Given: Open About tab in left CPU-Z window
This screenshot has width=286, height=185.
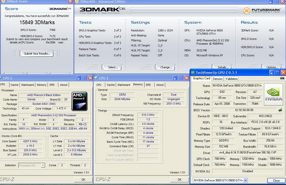Looking at the screenshot, I should (x=64, y=85).
